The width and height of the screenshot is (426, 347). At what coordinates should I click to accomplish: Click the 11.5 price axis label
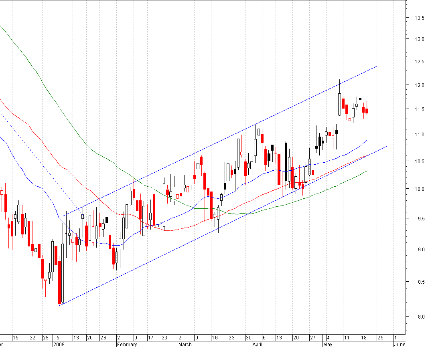click(419, 109)
